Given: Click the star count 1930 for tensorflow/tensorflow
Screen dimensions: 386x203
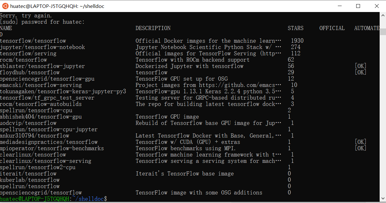Looking at the screenshot, I should click(297, 40).
